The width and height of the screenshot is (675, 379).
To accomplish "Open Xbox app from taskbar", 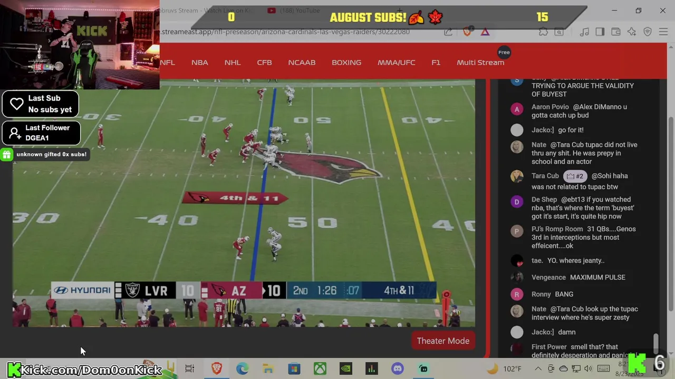I will point(320,368).
